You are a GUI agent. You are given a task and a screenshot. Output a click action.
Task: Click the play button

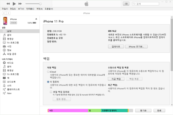tap(14, 4)
